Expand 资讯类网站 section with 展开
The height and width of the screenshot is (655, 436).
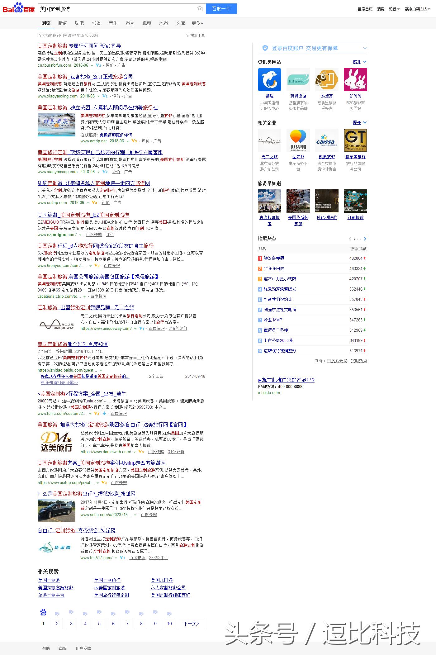point(360,62)
